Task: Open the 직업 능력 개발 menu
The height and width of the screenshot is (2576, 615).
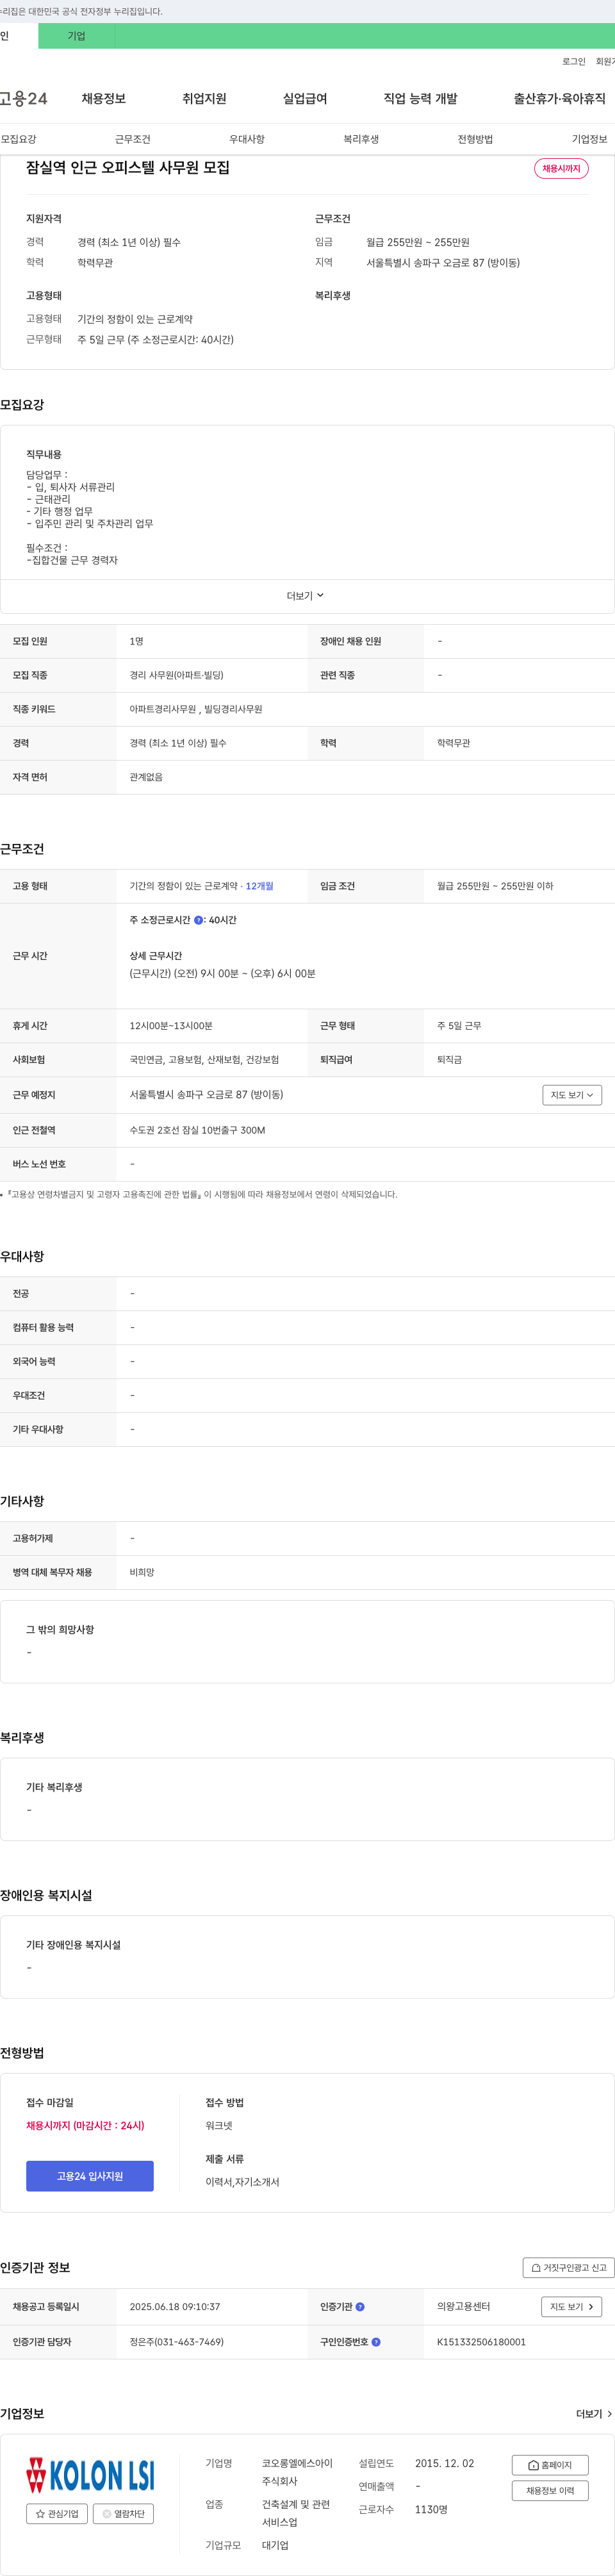Action: [420, 99]
